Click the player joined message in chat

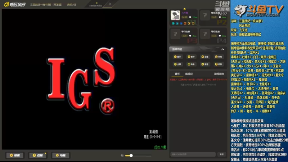coord(198,85)
